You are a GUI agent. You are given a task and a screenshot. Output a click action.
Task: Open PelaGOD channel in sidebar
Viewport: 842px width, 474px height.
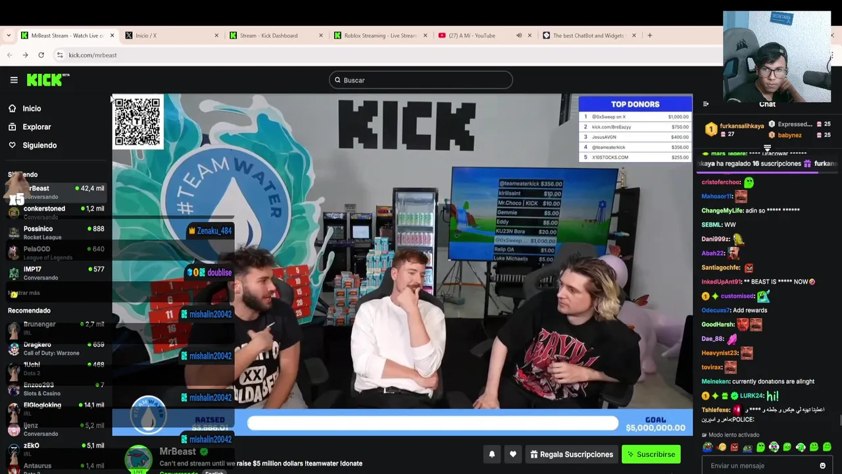pos(56,253)
